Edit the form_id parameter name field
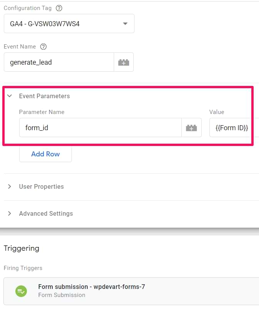Image resolution: width=259 pixels, height=312 pixels. [x=100, y=127]
